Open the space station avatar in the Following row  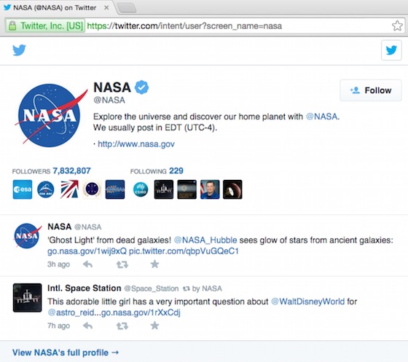click(x=164, y=189)
